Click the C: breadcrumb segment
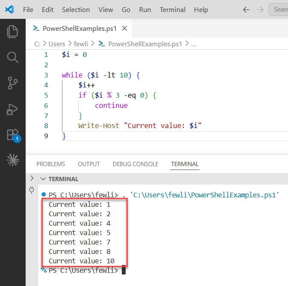Screen dimensions: 288x286 (x=37, y=44)
